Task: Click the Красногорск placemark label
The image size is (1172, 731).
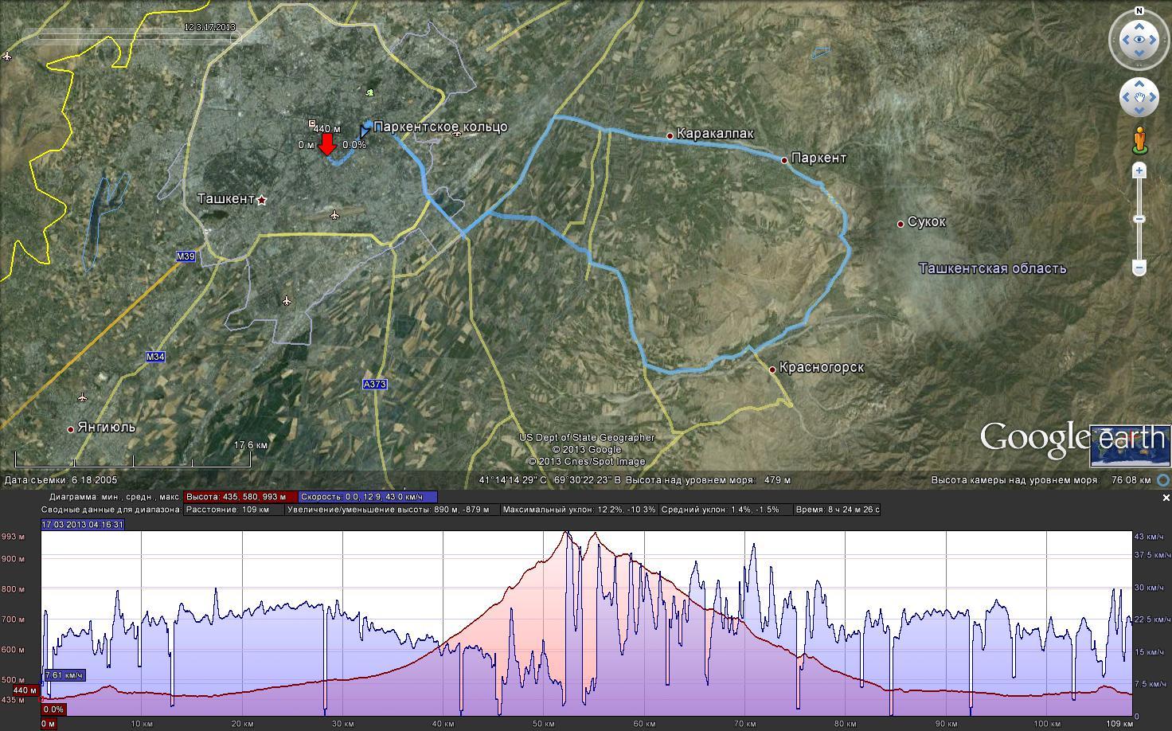Action: click(821, 368)
